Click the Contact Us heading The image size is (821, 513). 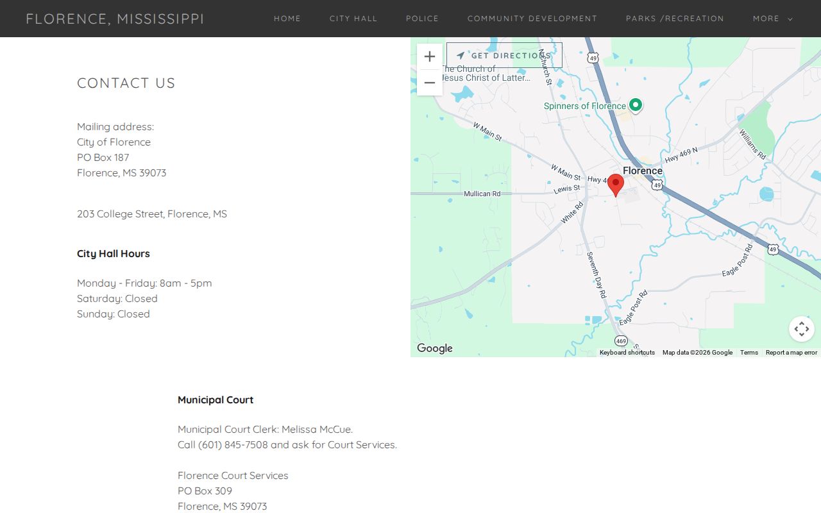[126, 83]
